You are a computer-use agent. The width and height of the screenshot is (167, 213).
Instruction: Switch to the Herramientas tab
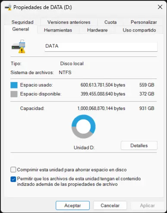pyautogui.click(x=58, y=30)
